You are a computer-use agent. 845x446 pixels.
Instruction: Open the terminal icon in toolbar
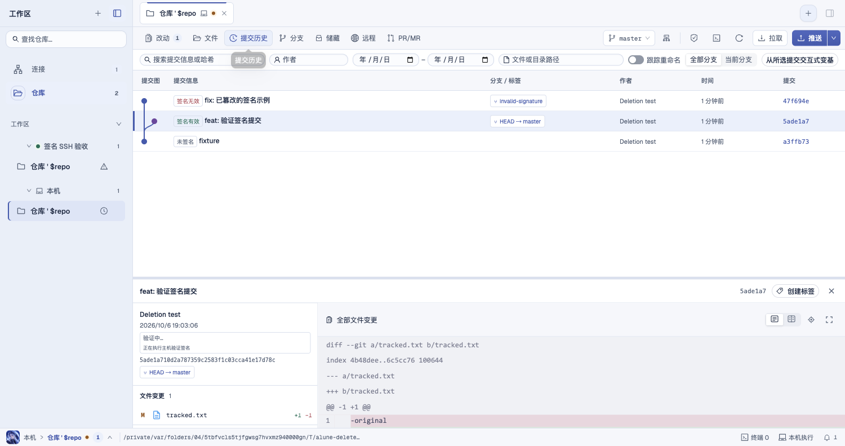click(717, 38)
